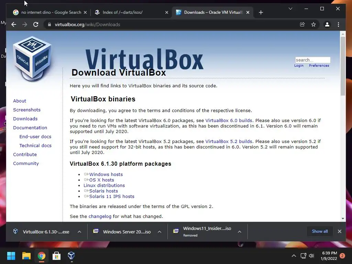Viewport: 352px width, 264px height.
Task: Open File Explorer from the taskbar
Action: pyautogui.click(x=26, y=256)
